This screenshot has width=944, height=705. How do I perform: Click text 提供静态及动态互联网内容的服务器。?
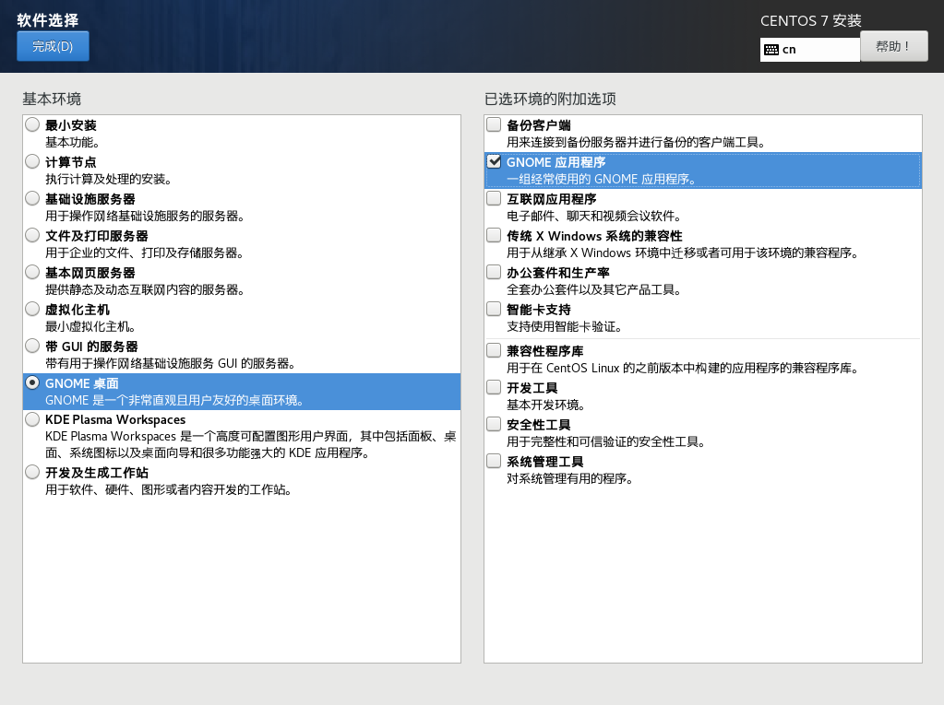(x=145, y=289)
